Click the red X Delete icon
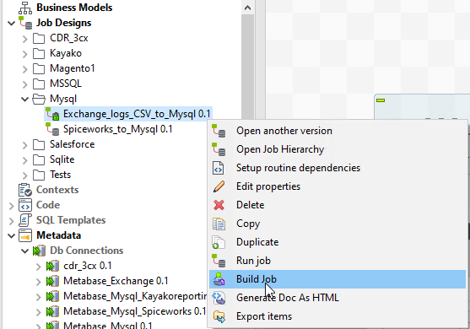The image size is (470, 329). click(219, 205)
